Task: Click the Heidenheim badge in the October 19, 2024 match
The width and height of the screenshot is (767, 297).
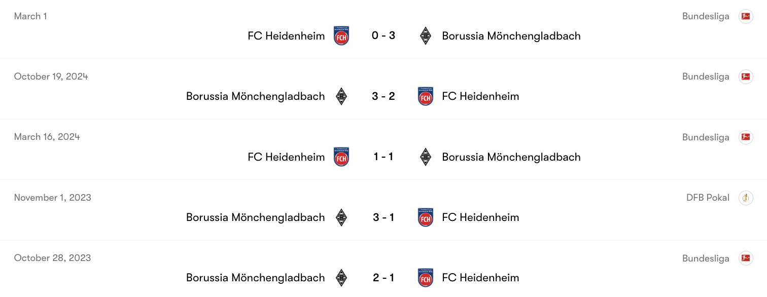Action: (425, 96)
